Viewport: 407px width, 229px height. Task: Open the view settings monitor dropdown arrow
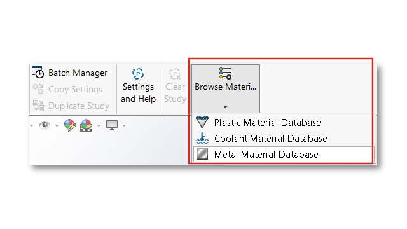coord(125,126)
